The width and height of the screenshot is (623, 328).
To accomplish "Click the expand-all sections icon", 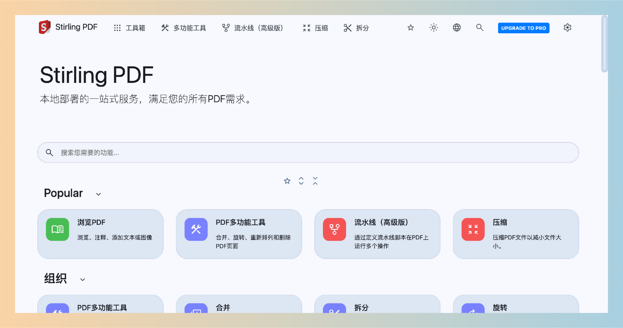I will click(301, 181).
